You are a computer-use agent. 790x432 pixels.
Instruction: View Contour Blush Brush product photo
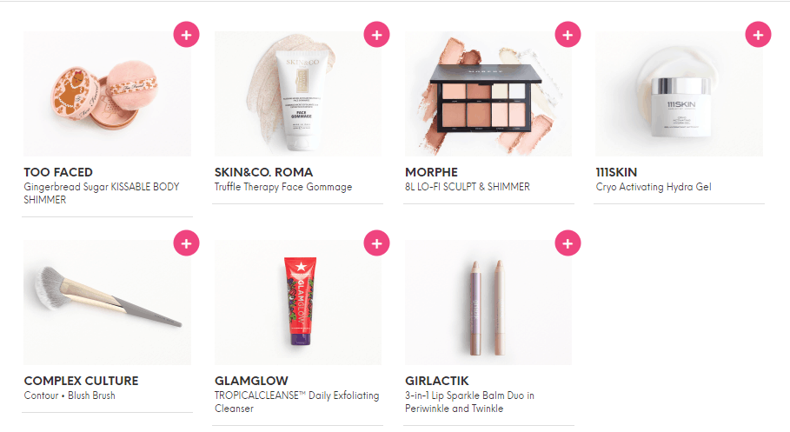pyautogui.click(x=107, y=302)
